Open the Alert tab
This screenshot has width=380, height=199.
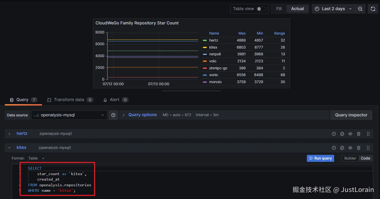(x=116, y=100)
